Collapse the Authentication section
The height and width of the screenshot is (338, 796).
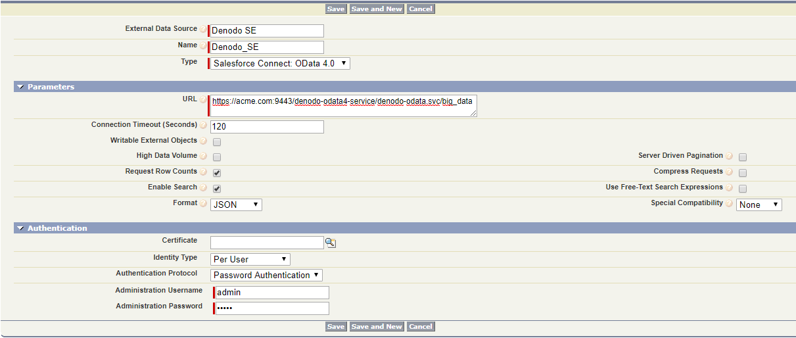point(20,228)
